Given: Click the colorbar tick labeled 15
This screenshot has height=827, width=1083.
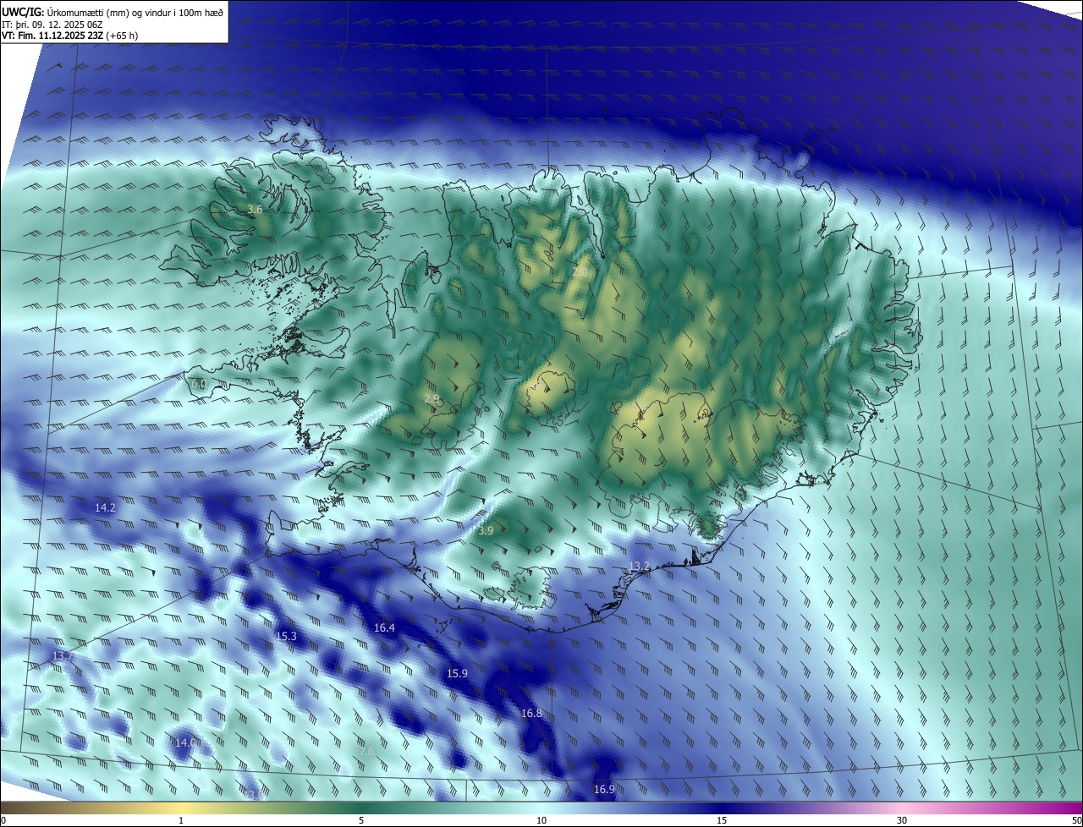Looking at the screenshot, I should pos(722,820).
